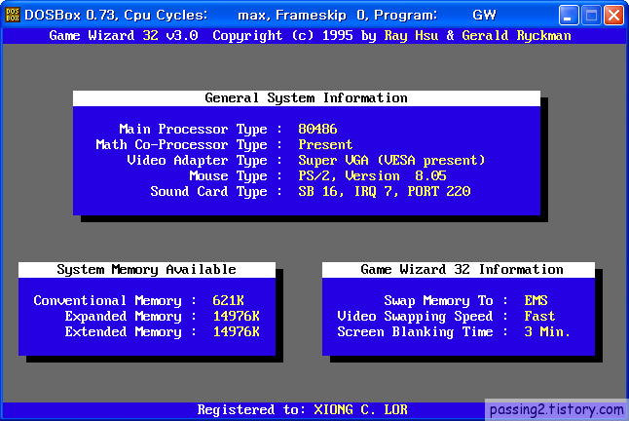The width and height of the screenshot is (629, 421).
Task: Click the registered name XIONG C. LOR
Action: pyautogui.click(x=360, y=409)
